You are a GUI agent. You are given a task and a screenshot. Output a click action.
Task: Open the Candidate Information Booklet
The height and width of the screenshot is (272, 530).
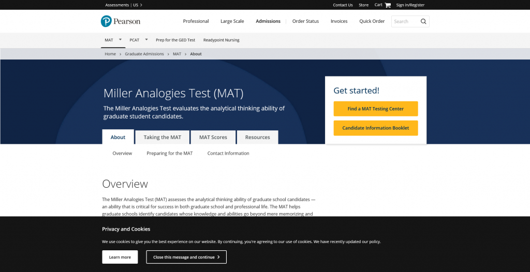[376, 128]
